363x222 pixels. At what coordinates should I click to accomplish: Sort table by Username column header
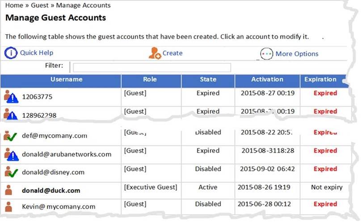pyautogui.click(x=66, y=80)
